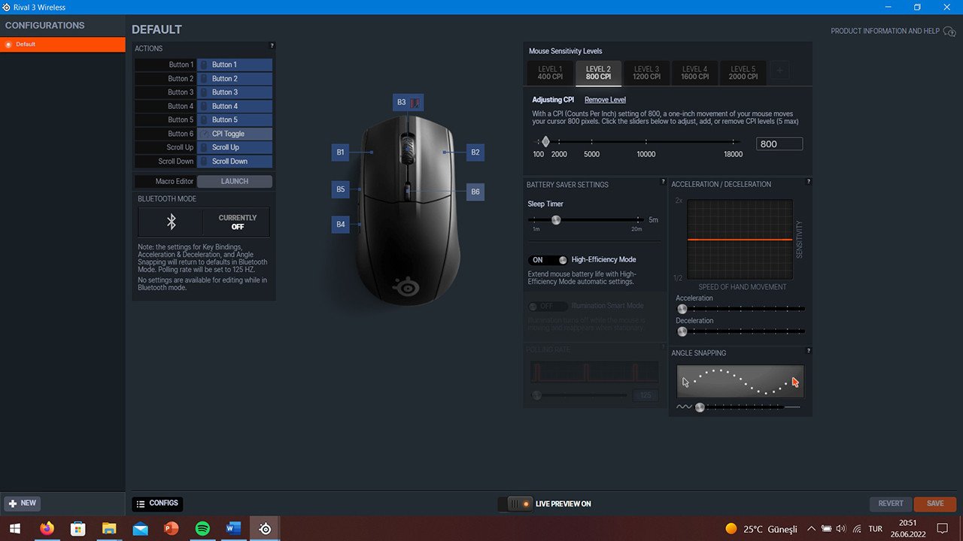Select Level 5 2000 CPI tab
The width and height of the screenshot is (963, 541).
click(743, 73)
